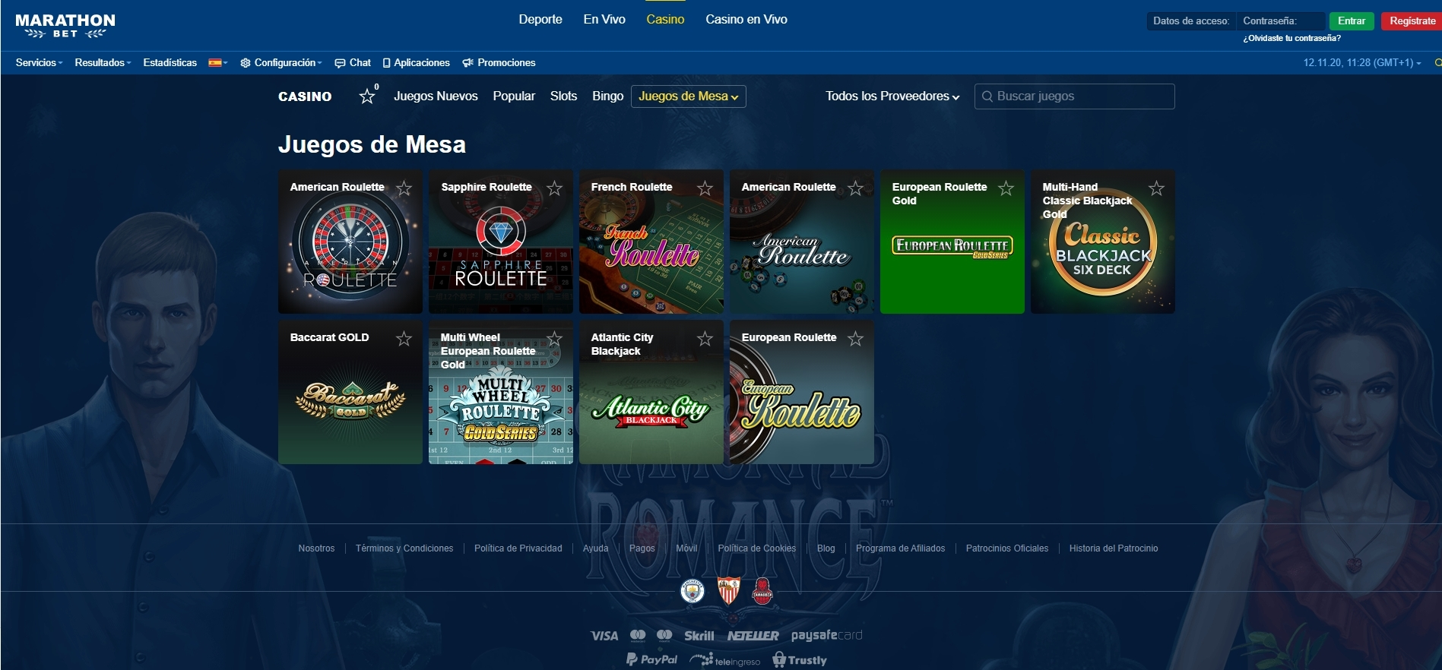
Task: Open Términos y Condiciones footer link
Action: tap(404, 548)
